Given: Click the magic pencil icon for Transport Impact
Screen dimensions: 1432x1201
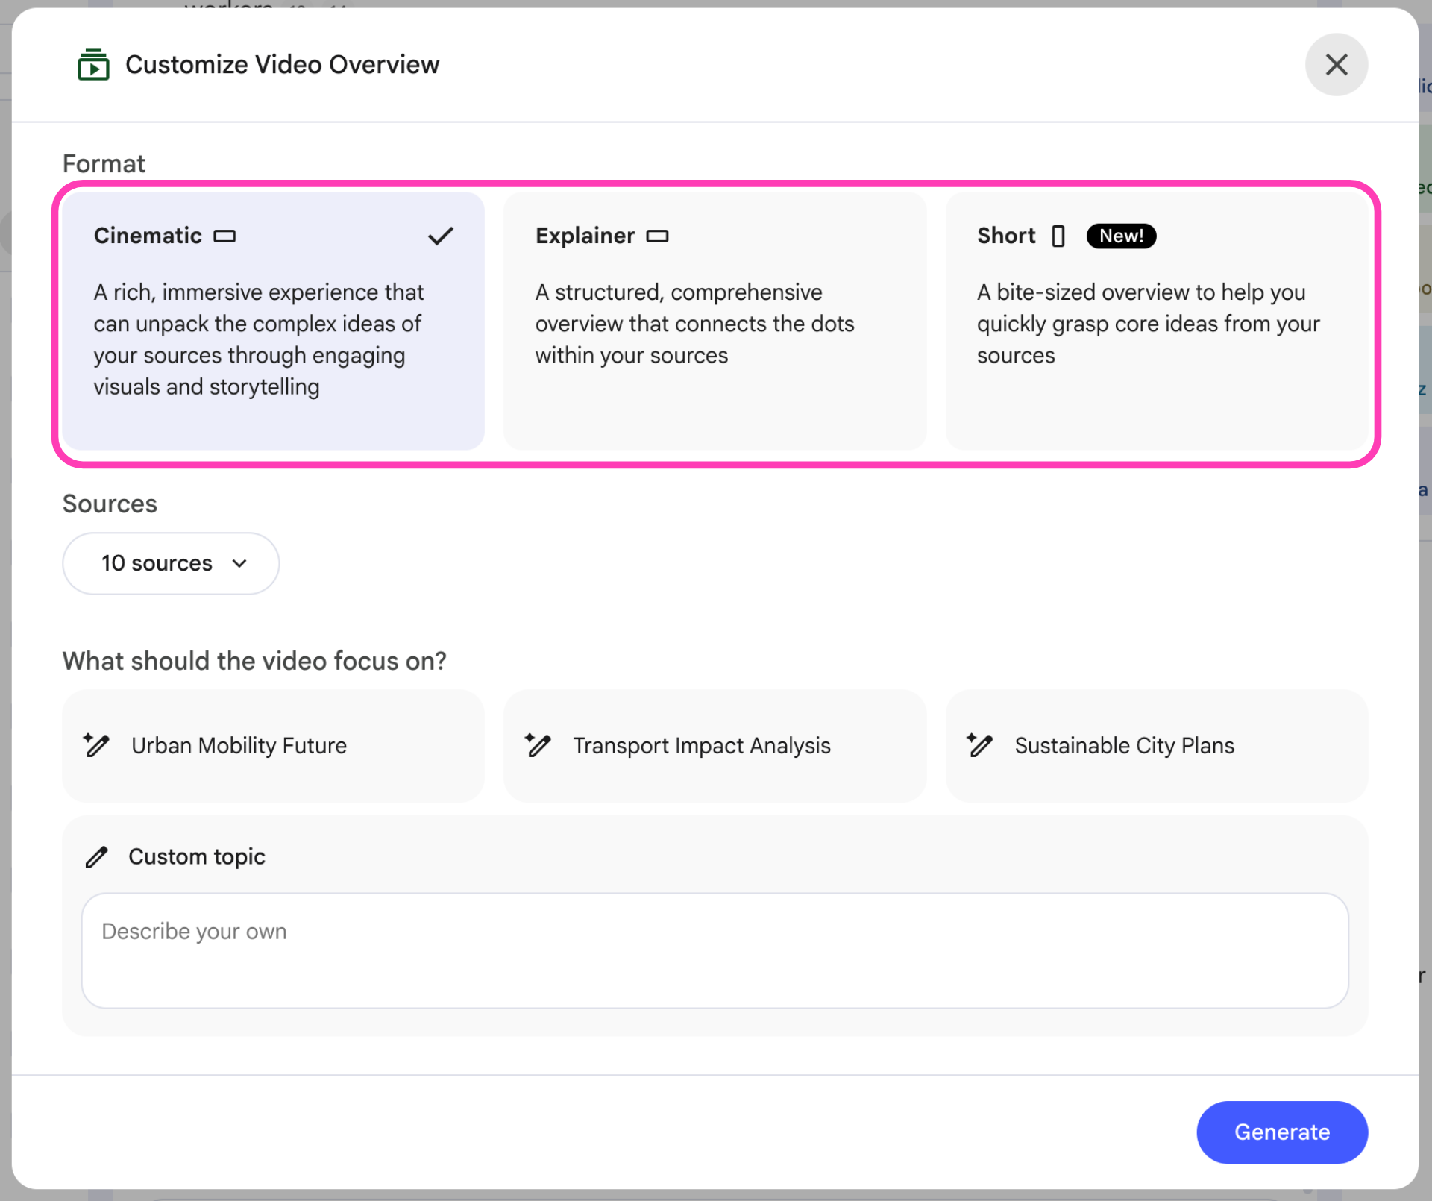Looking at the screenshot, I should (x=538, y=744).
